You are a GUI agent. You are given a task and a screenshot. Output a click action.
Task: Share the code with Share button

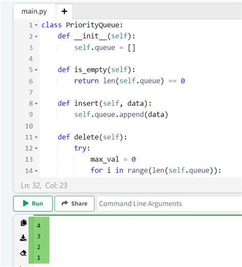click(75, 204)
